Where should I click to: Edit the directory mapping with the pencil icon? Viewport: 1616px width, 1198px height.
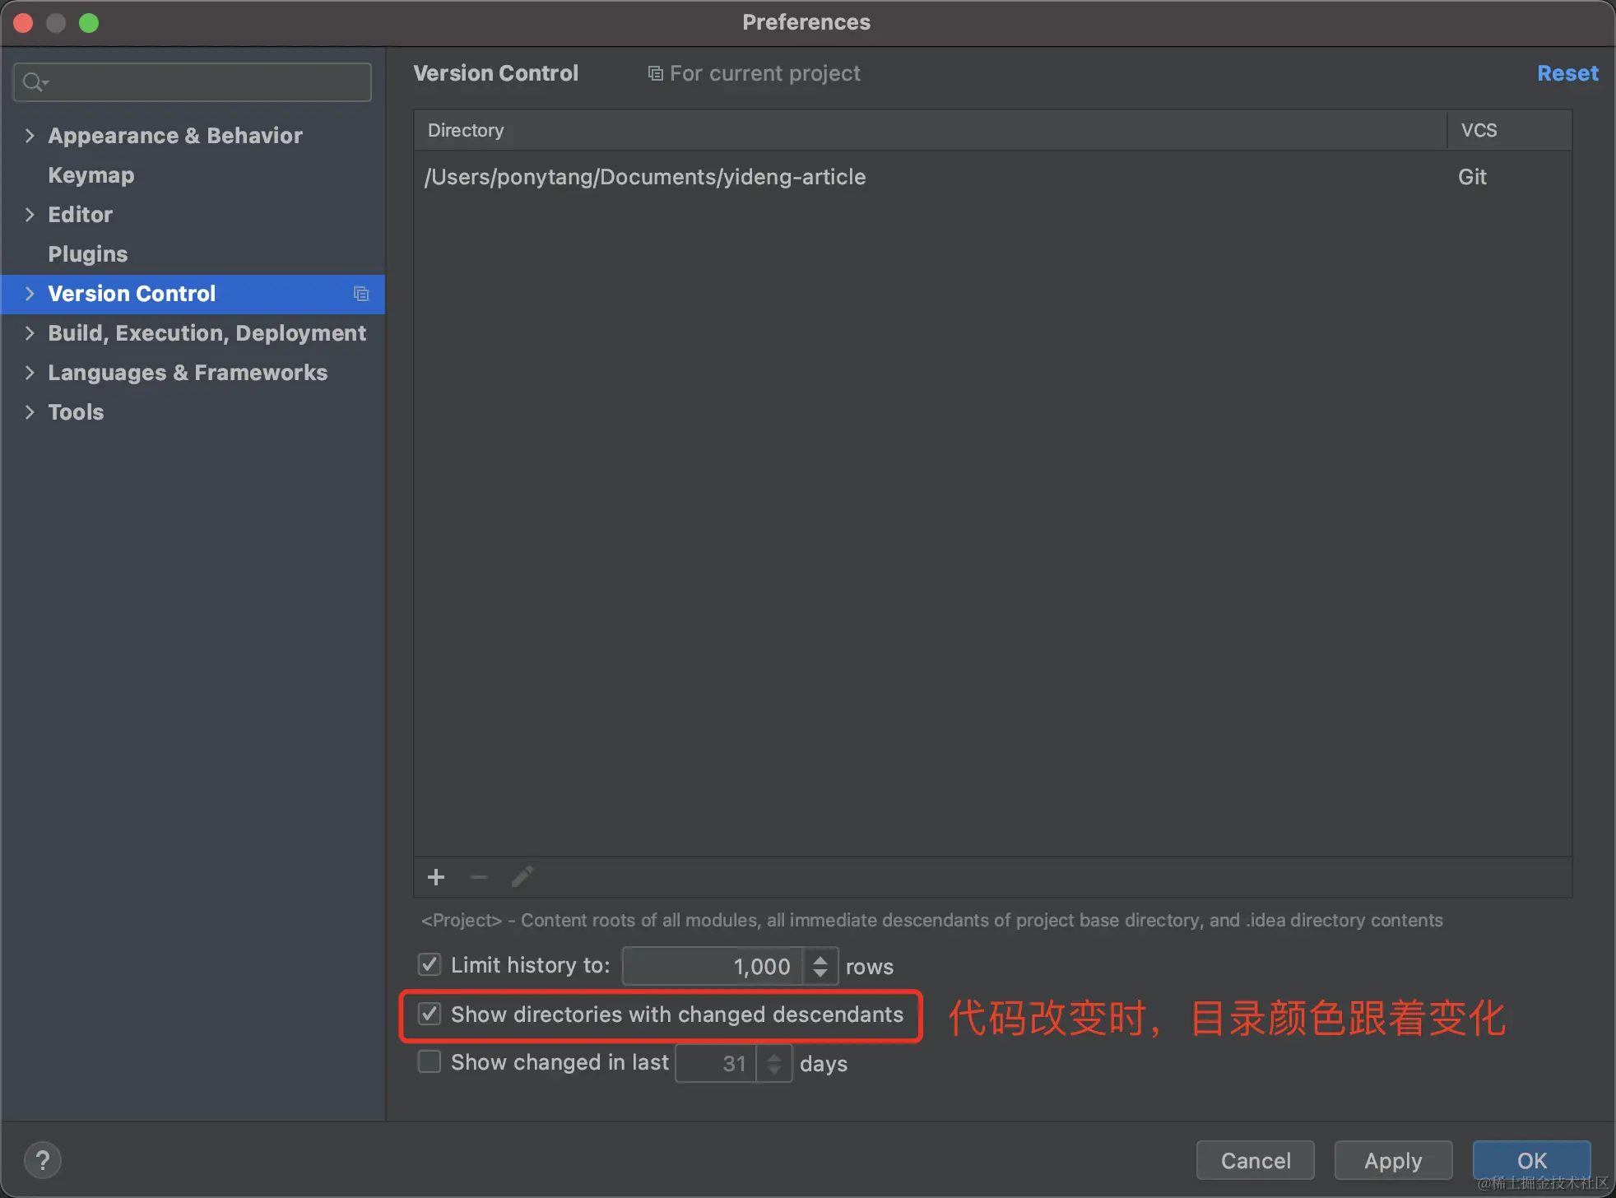tap(522, 876)
